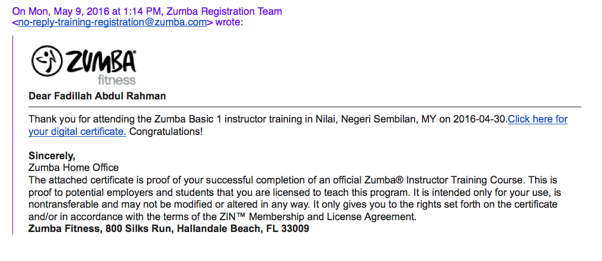The image size is (602, 261).
Task: Open the 'Click here for' certificate link
Action: (537, 119)
